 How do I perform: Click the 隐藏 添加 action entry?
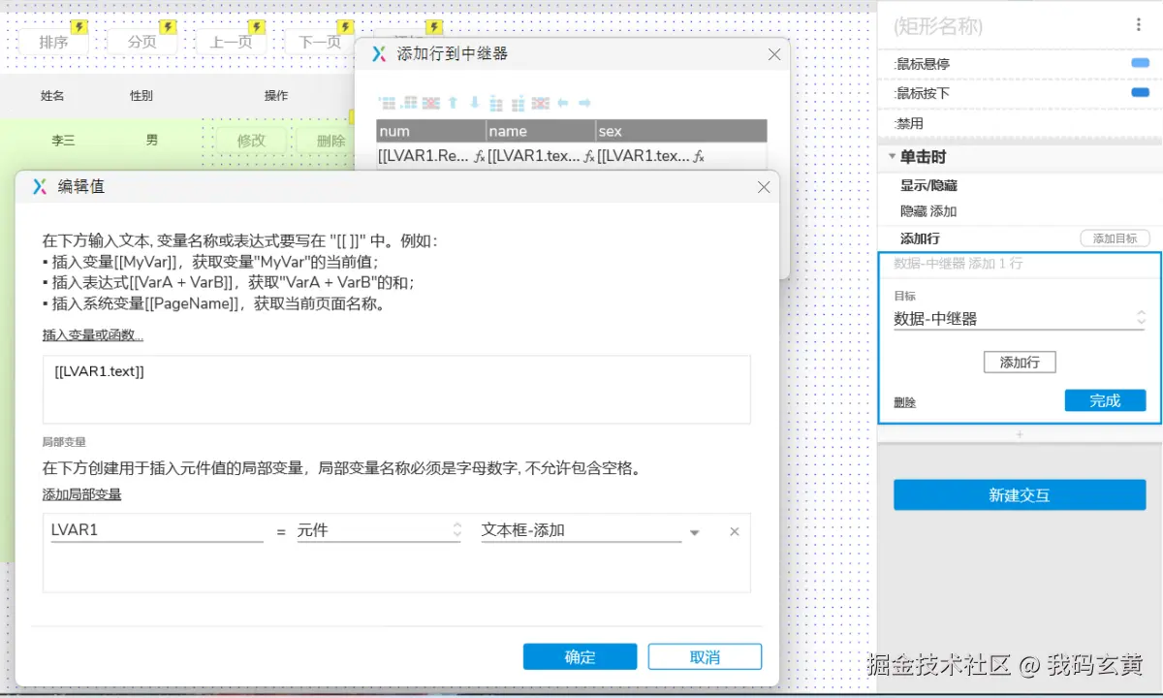click(x=928, y=211)
